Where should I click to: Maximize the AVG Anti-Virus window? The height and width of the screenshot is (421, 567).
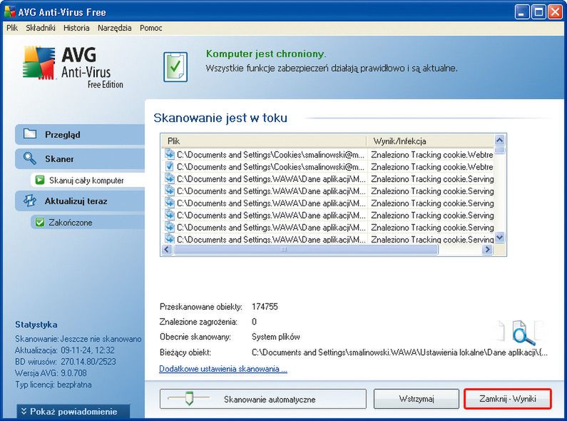click(x=538, y=12)
